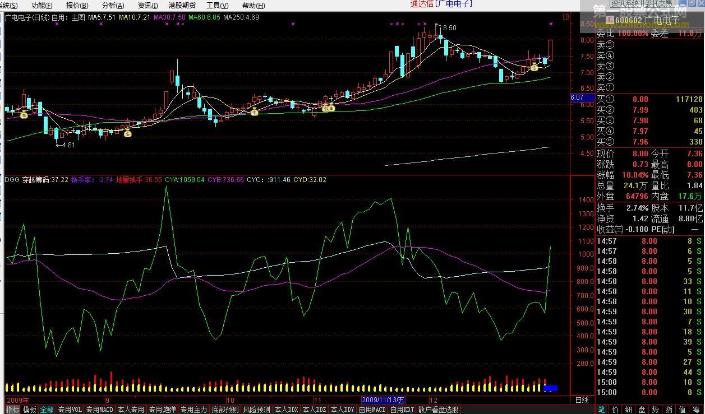The image size is (705, 414).
Task: Click the 8.50 high price label
Action: pyautogui.click(x=449, y=27)
